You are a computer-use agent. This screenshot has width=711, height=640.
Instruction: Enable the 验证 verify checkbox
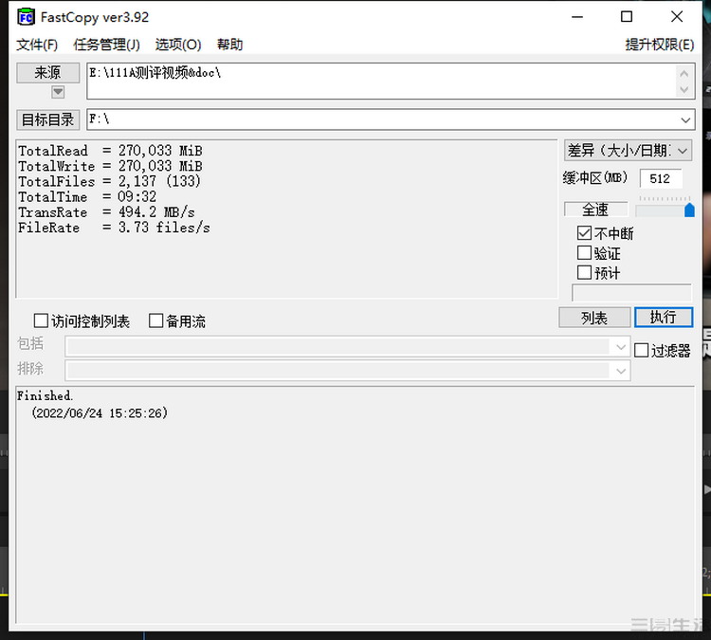click(x=584, y=253)
